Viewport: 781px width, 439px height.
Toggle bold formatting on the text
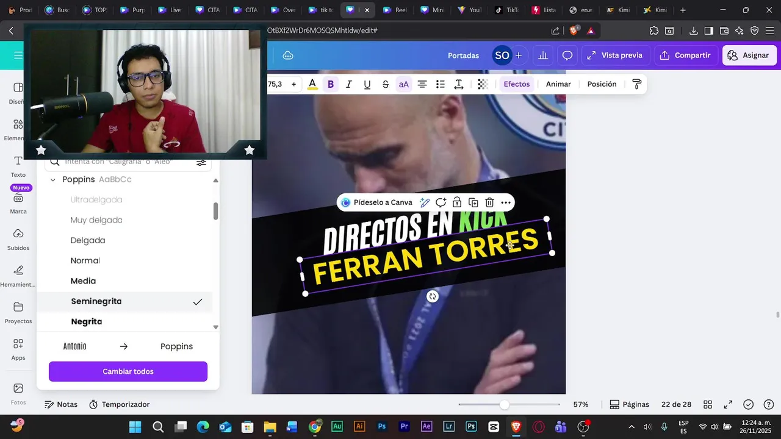pyautogui.click(x=331, y=84)
